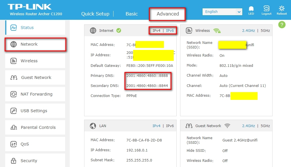Click the Reboot icon in header

[x=282, y=8]
